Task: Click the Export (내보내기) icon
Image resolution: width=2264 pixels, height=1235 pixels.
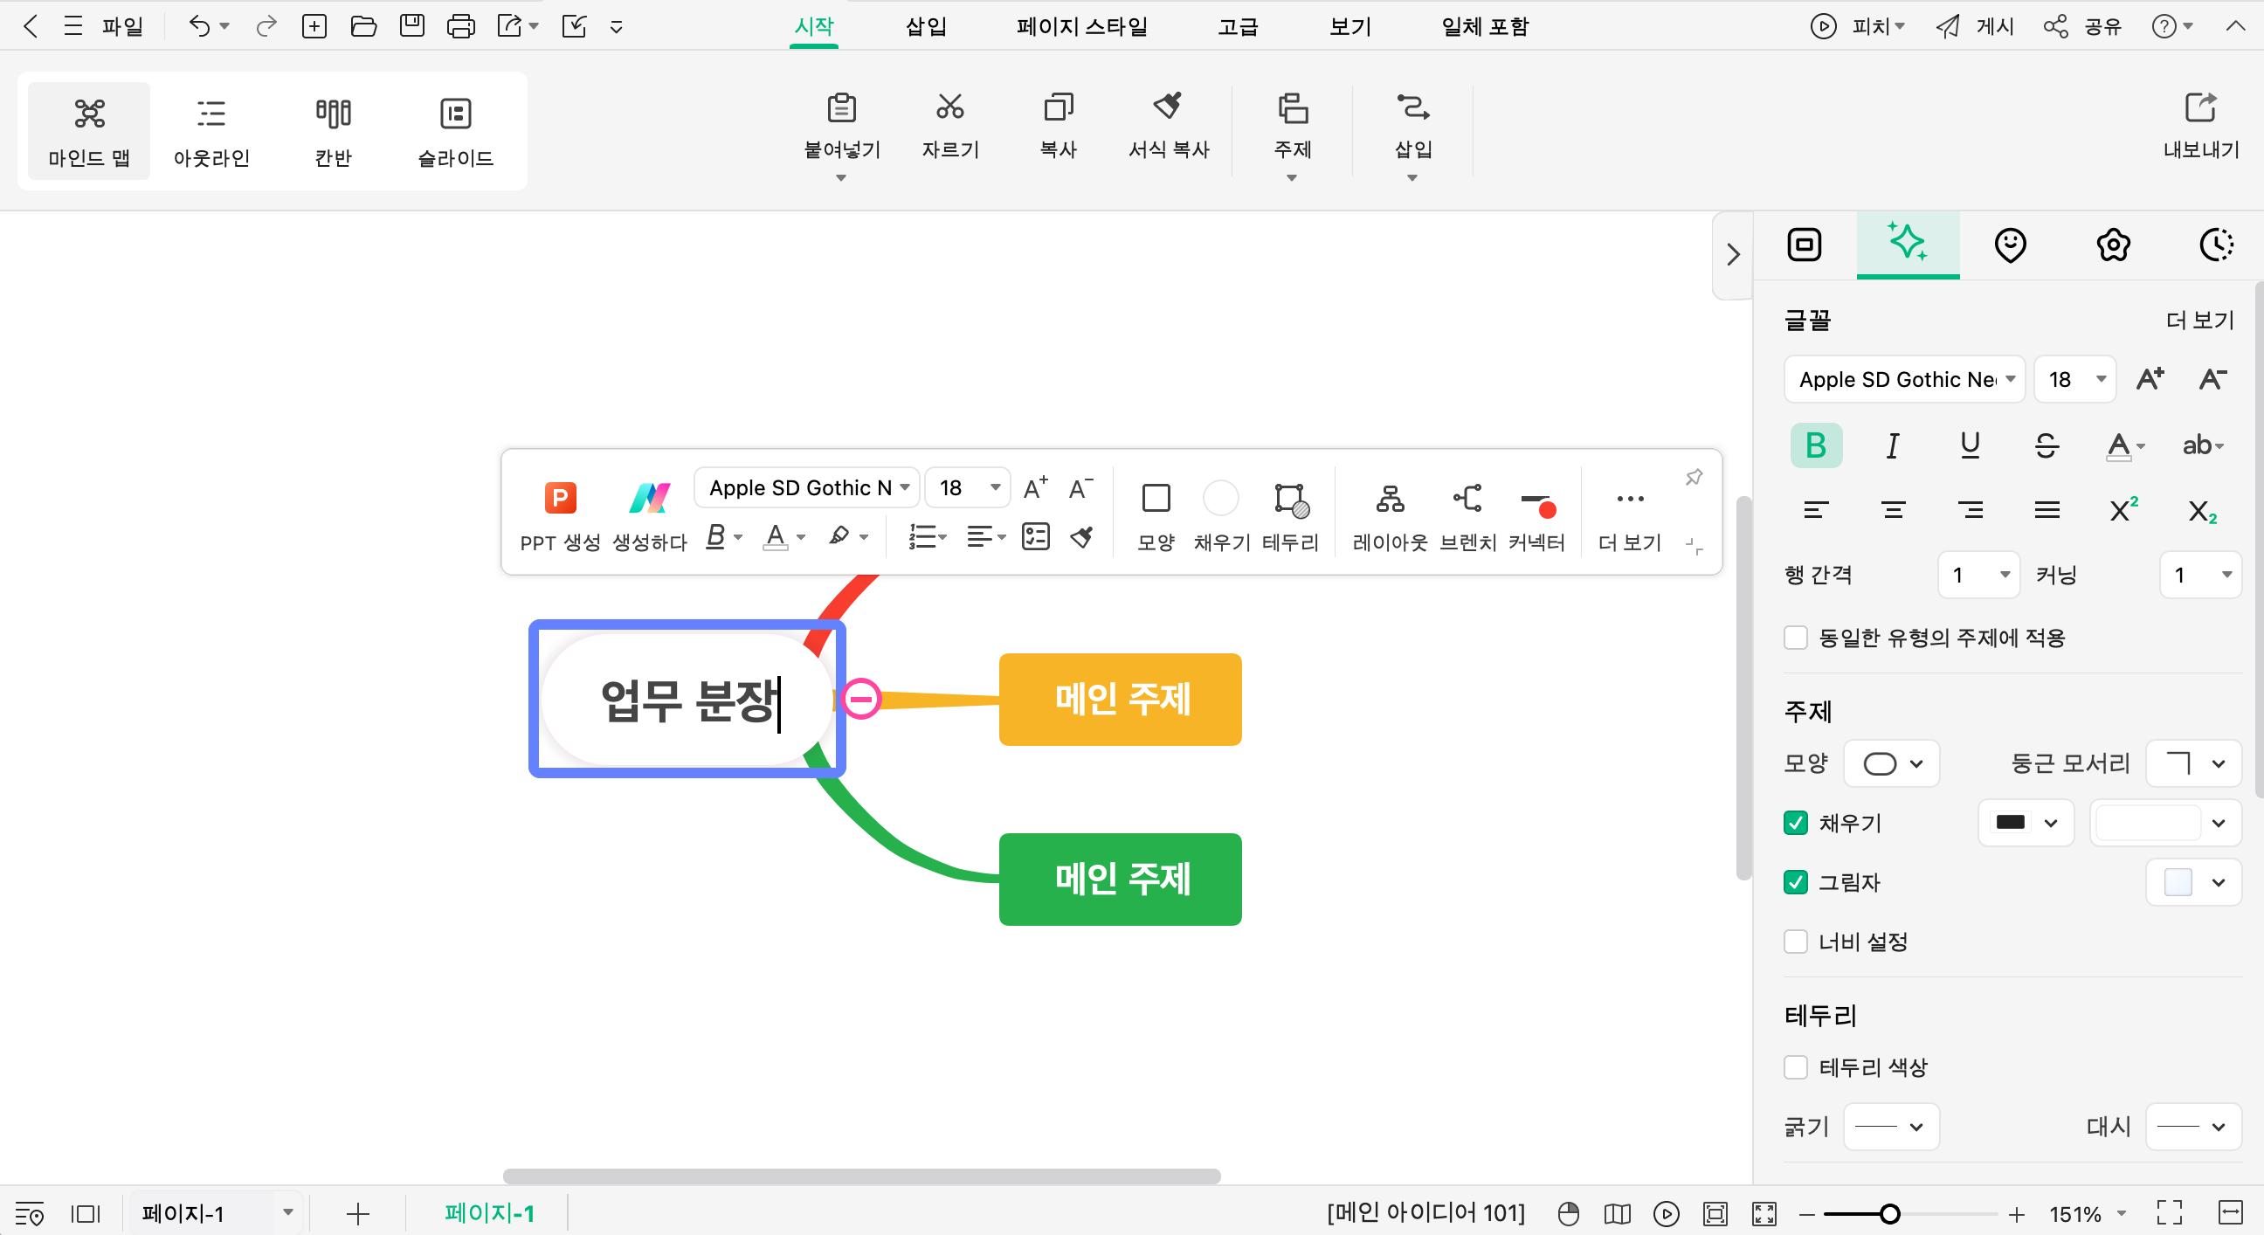Action: [x=2201, y=107]
